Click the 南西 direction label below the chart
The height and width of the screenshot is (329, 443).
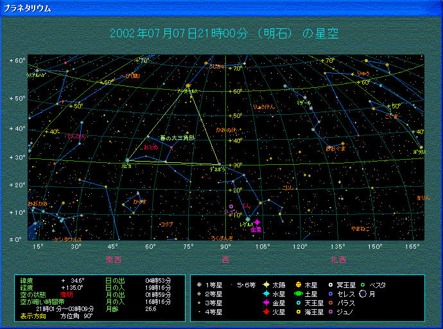coord(114,260)
